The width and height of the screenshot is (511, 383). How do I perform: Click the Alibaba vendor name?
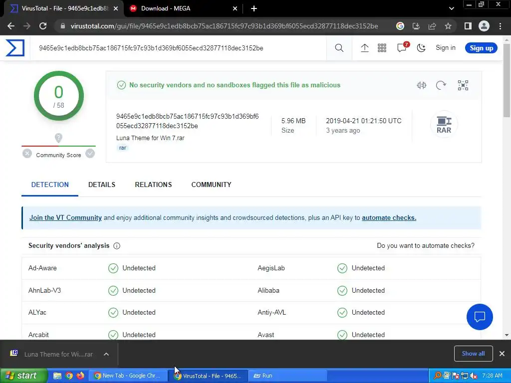268,291
